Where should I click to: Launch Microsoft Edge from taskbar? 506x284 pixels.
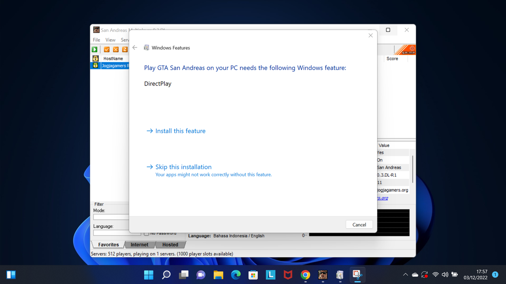click(x=236, y=275)
